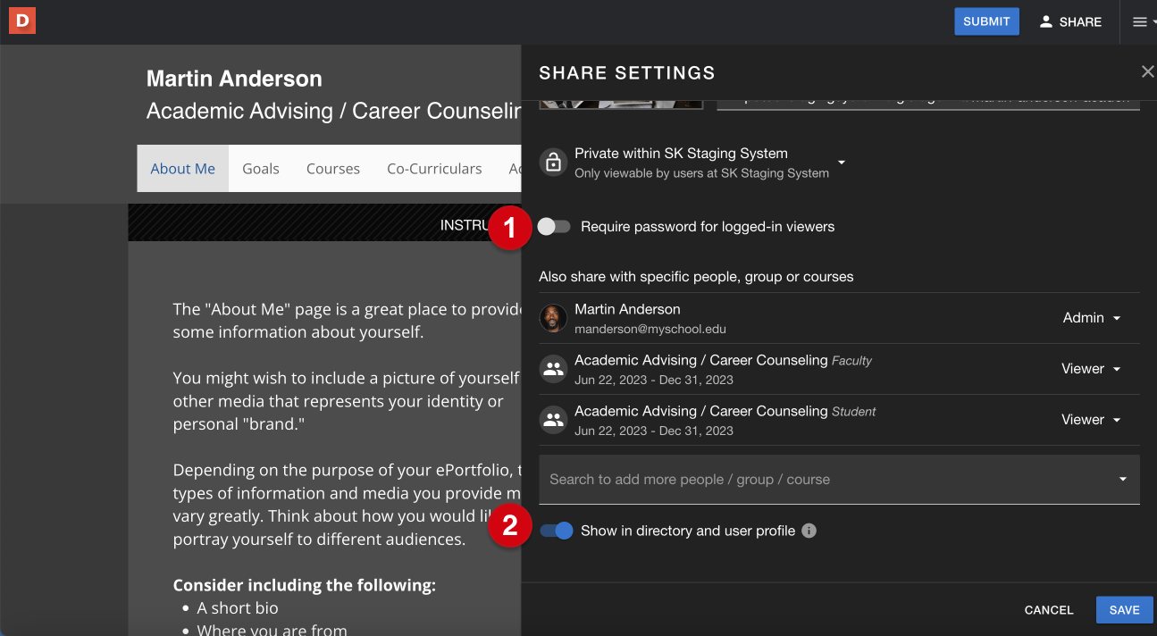
Task: Click the directory info icon
Action: click(x=809, y=531)
